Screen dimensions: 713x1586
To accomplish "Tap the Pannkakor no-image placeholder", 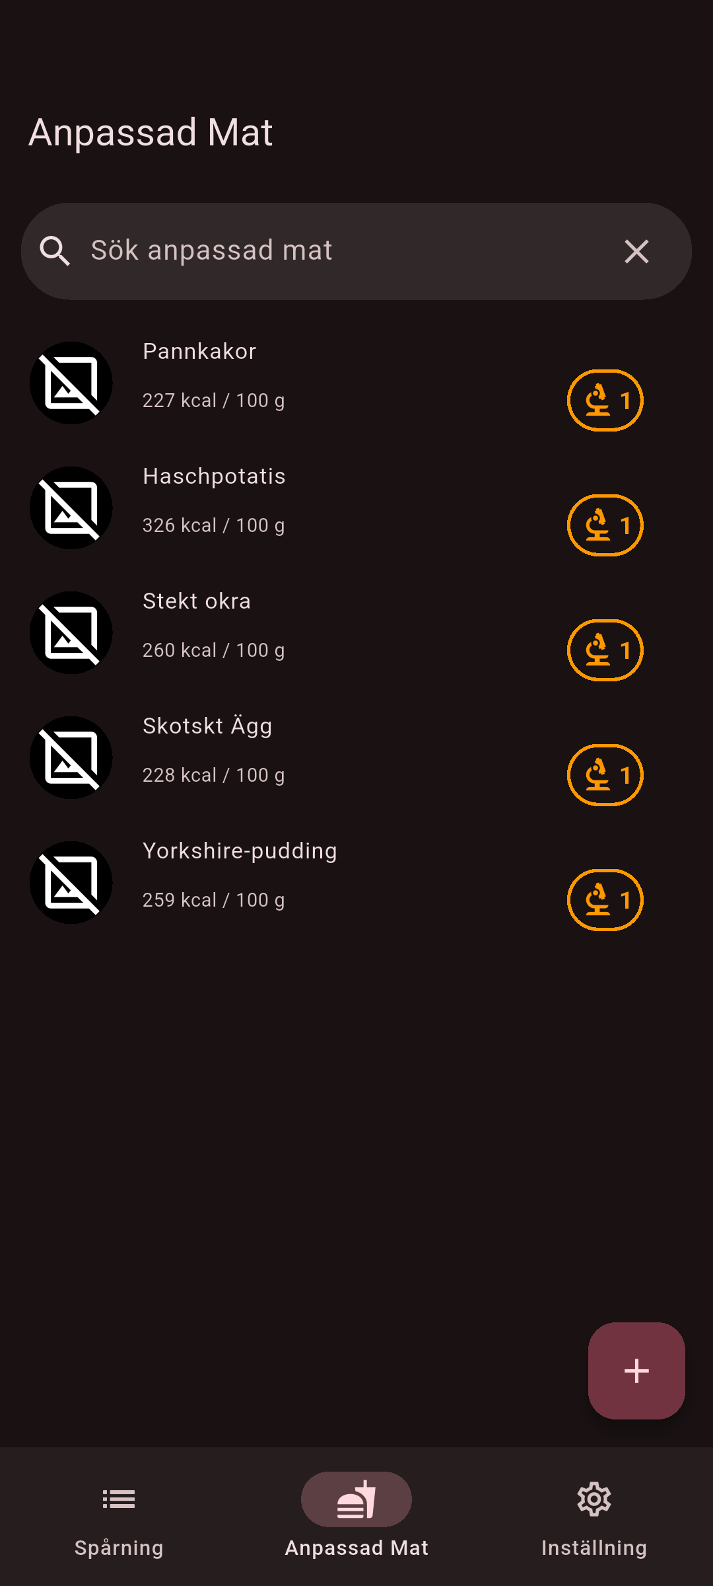I will click(71, 383).
